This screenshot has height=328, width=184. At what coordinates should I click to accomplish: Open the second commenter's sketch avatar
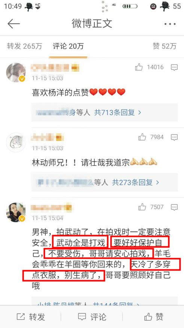coord(16,142)
